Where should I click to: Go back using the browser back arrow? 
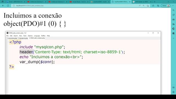click(x=3, y=5)
